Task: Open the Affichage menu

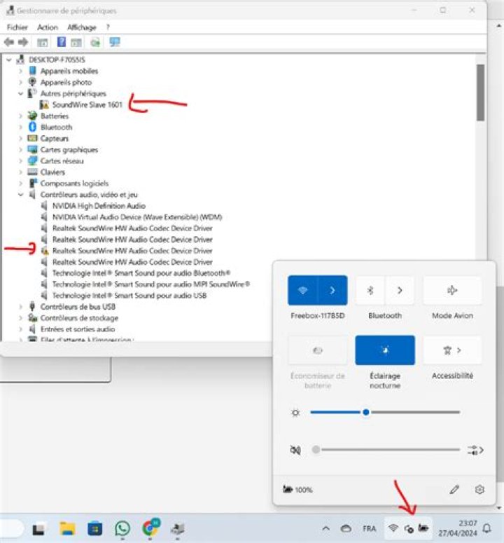Action: 82,27
